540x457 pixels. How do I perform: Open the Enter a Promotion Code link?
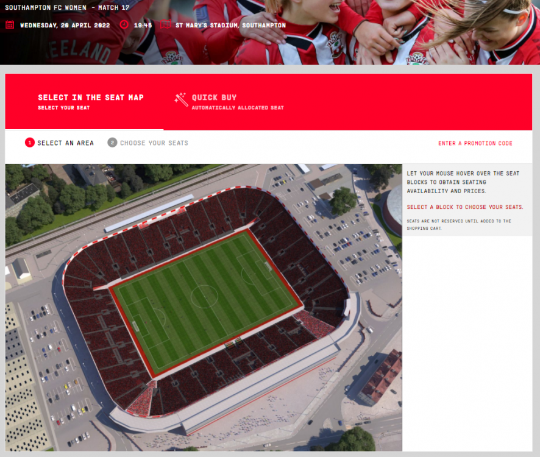475,143
